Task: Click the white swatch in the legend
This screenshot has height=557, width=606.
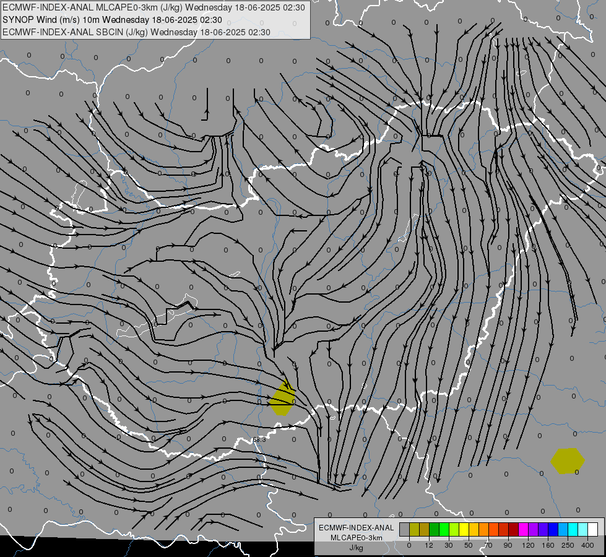Action: click(x=592, y=529)
